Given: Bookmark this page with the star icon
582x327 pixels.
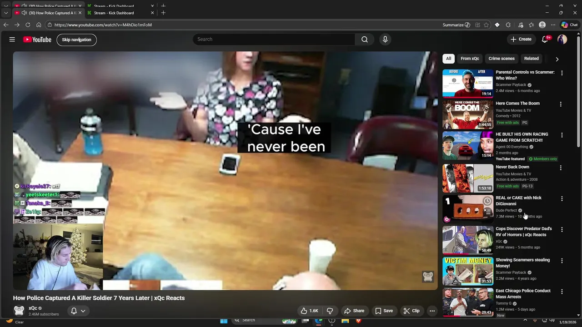Looking at the screenshot, I should (x=487, y=25).
